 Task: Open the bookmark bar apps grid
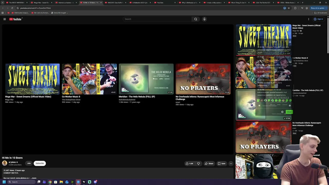point(3,13)
